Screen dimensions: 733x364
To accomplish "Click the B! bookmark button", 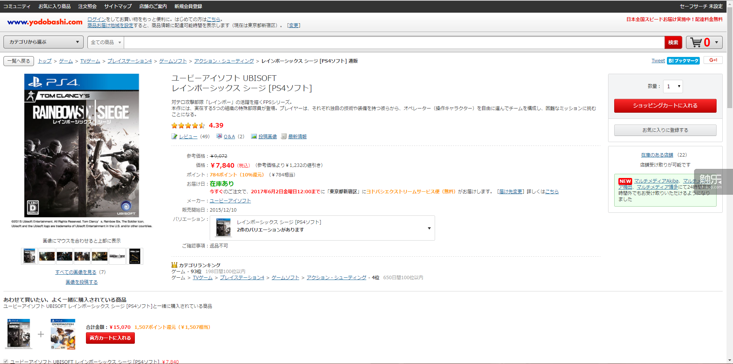I will 683,61.
